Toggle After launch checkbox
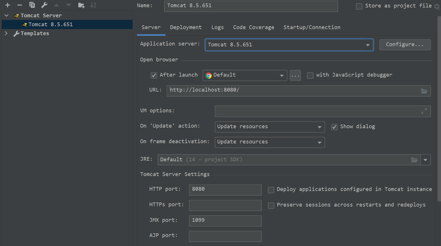Screen dimensions: 441x246 [154, 75]
